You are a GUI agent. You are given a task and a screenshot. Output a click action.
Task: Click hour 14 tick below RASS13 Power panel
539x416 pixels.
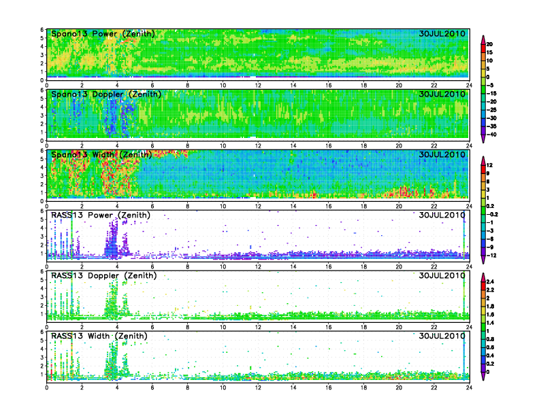point(293,266)
